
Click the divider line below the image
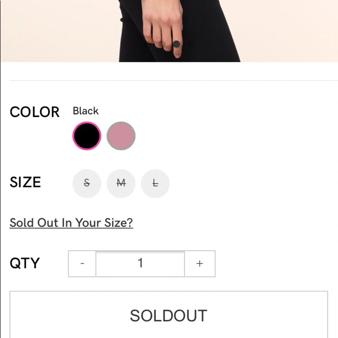click(x=174, y=80)
